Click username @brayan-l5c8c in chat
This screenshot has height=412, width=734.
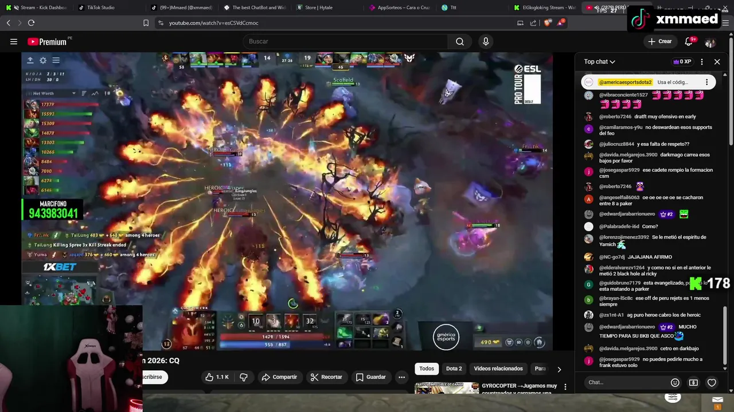click(x=616, y=298)
